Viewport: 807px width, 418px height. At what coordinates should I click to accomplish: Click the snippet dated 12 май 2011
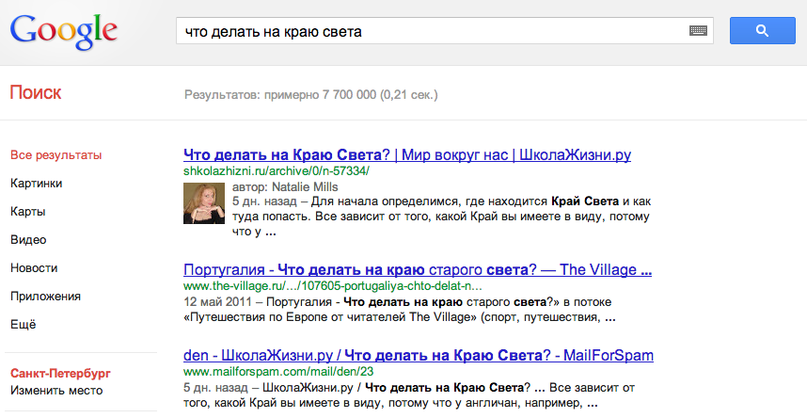400,309
